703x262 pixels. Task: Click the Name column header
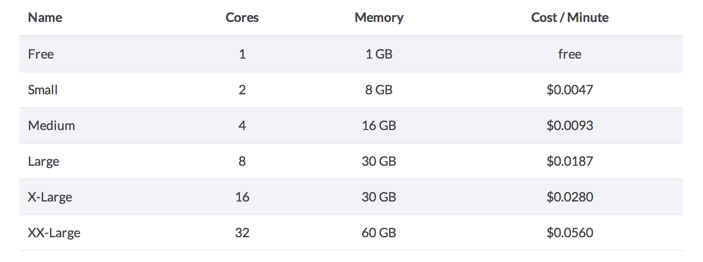(x=45, y=17)
